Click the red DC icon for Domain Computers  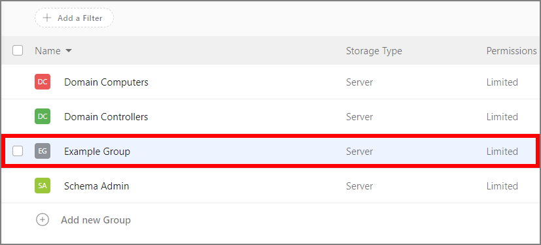click(x=43, y=82)
